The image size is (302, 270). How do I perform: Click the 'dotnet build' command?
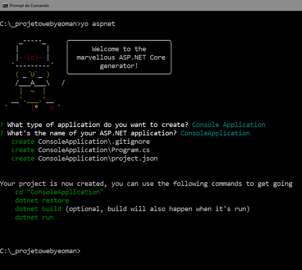pyautogui.click(x=38, y=209)
